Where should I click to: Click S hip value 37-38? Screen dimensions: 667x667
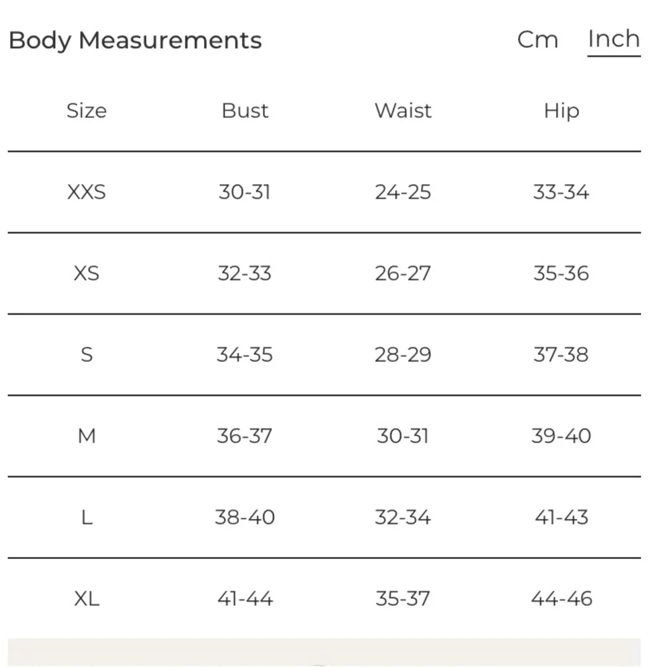click(561, 354)
